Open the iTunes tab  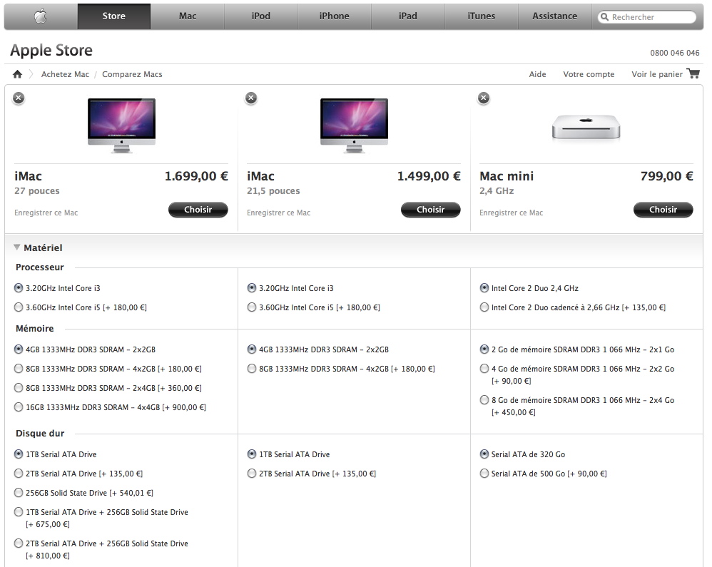coord(482,16)
